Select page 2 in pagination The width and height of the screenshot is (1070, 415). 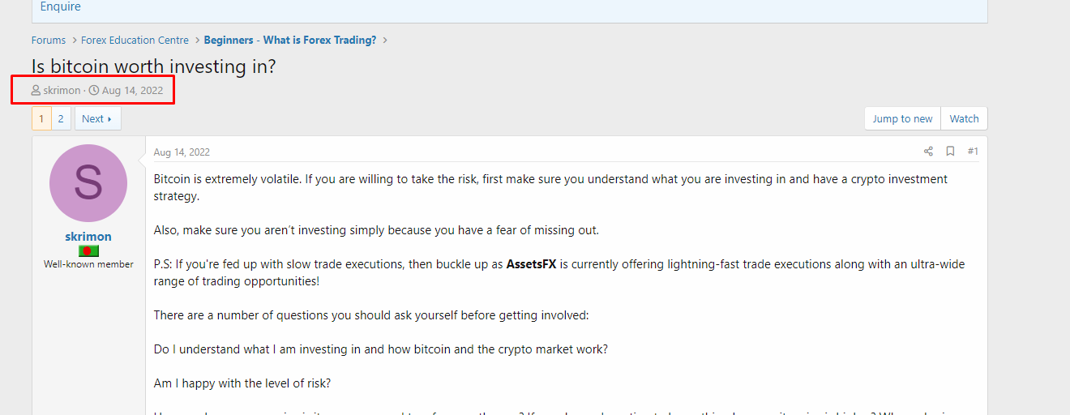pos(61,119)
